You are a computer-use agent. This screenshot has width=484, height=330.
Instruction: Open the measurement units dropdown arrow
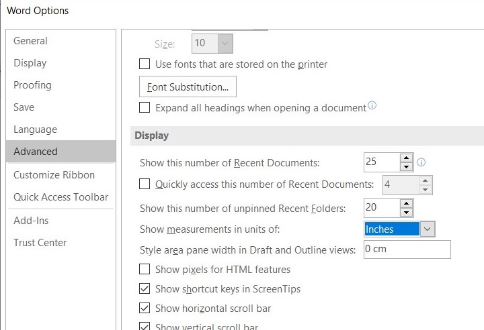point(428,229)
